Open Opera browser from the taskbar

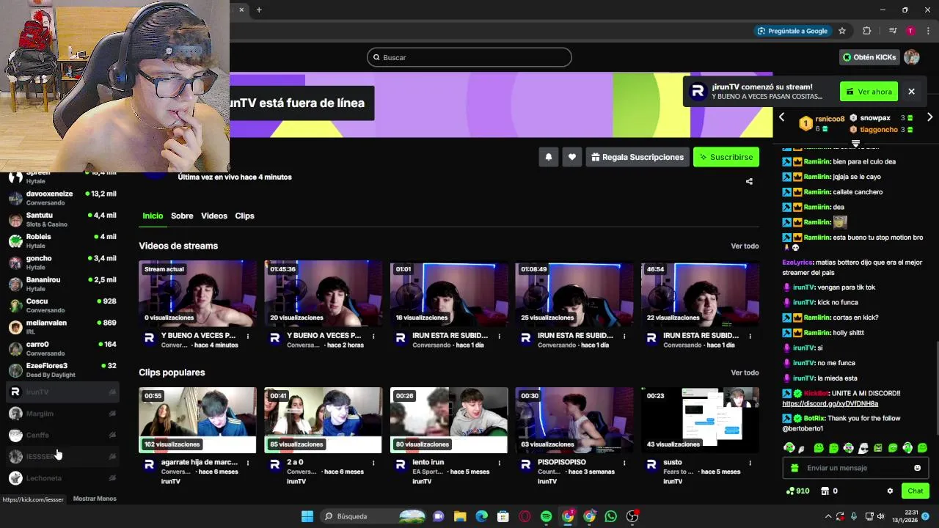(x=525, y=516)
